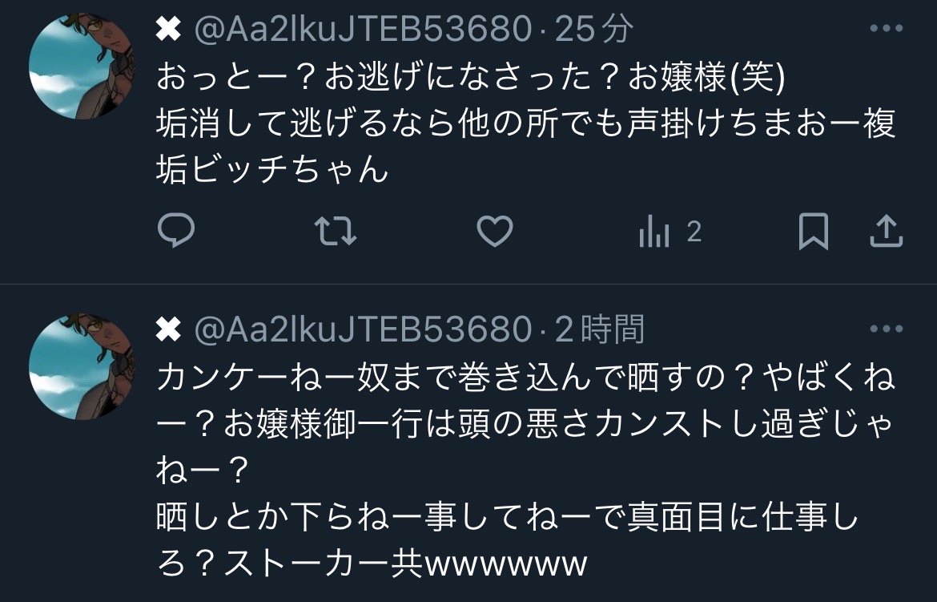Open profile avatar on the 25分 tweet
This screenshot has height=602, width=937.
(82, 66)
